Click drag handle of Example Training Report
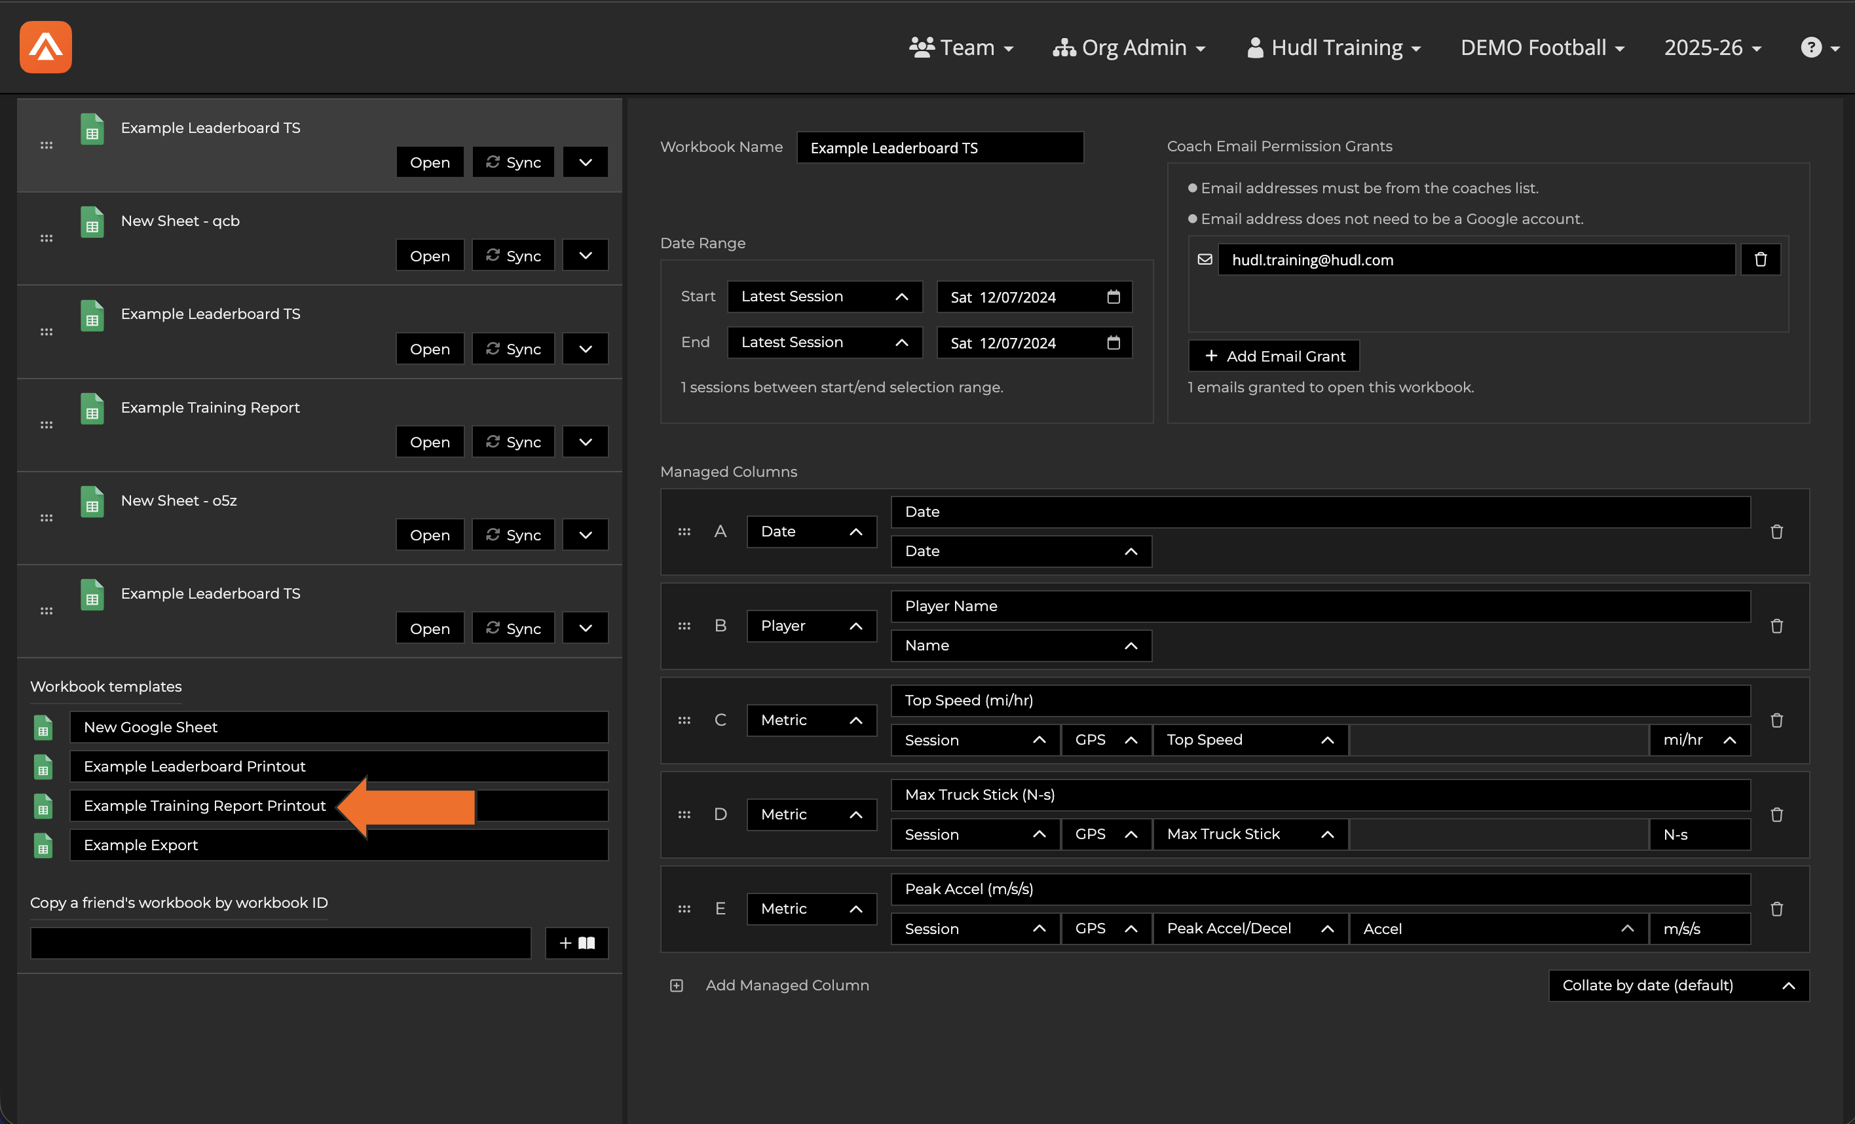 tap(46, 424)
